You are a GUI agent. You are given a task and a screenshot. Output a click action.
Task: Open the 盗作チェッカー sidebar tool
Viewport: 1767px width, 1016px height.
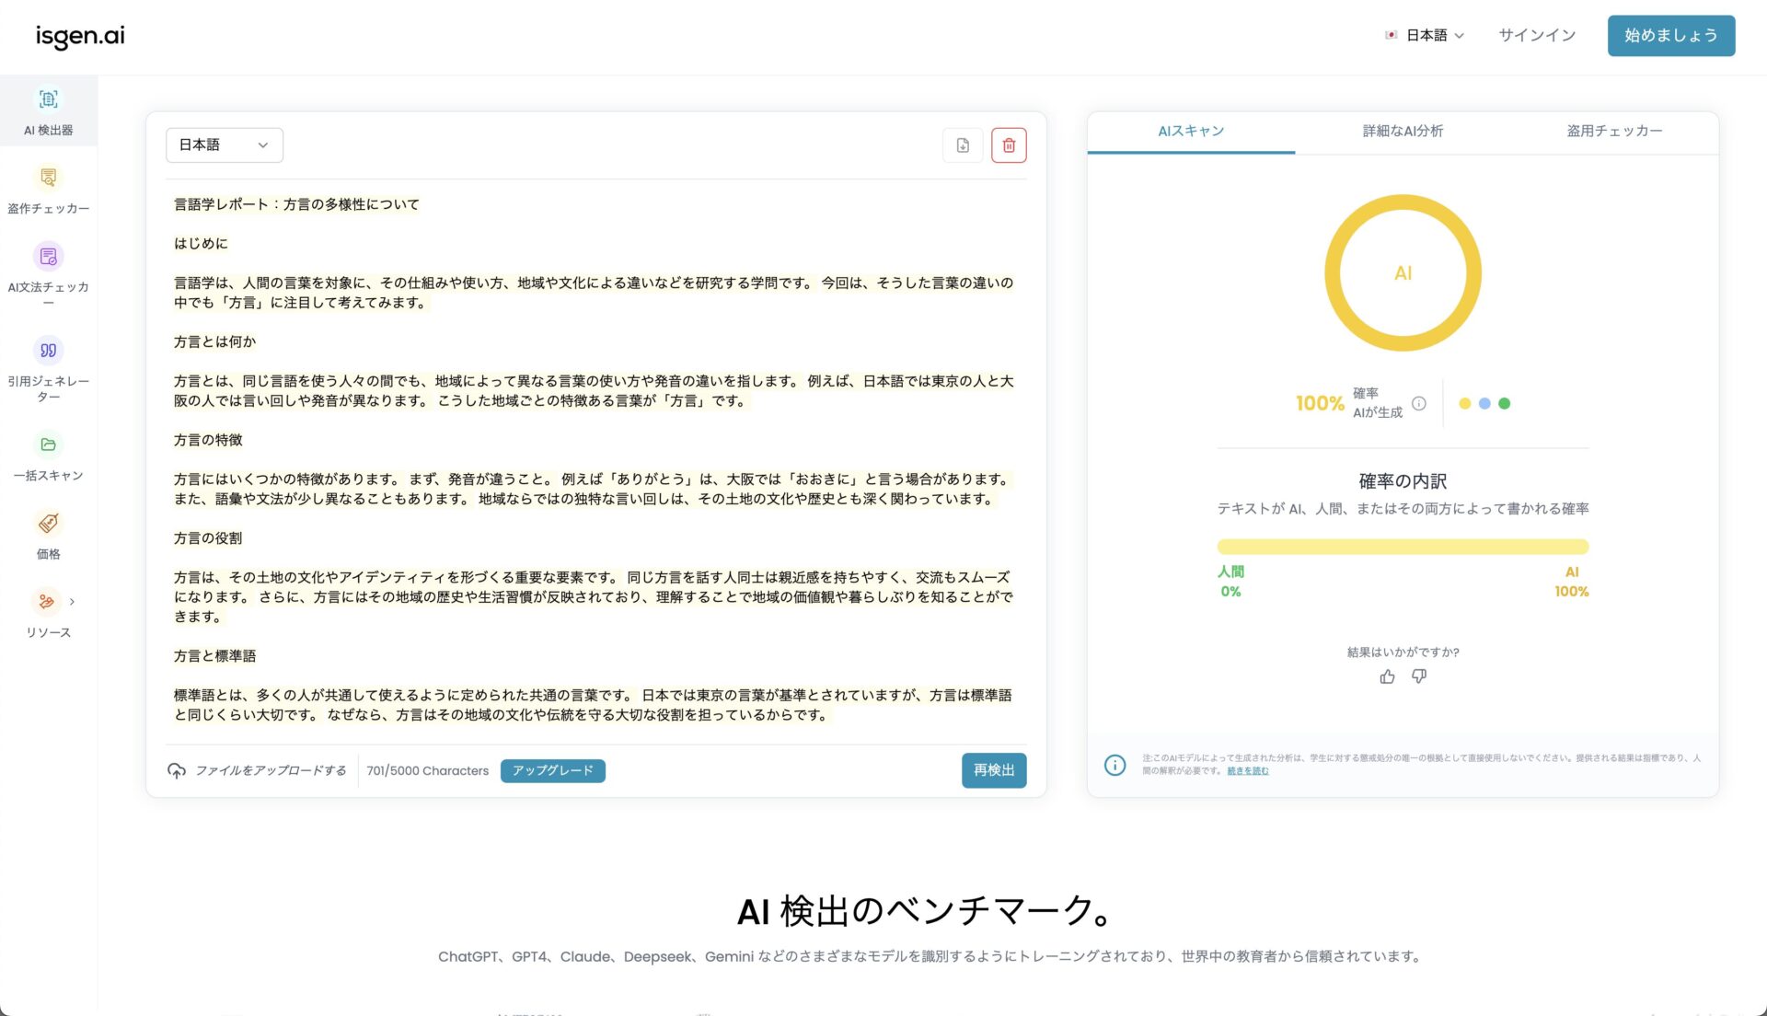(x=49, y=189)
